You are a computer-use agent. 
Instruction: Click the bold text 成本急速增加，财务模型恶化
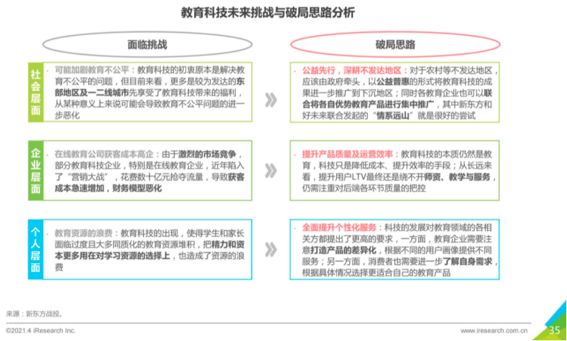click(x=108, y=188)
